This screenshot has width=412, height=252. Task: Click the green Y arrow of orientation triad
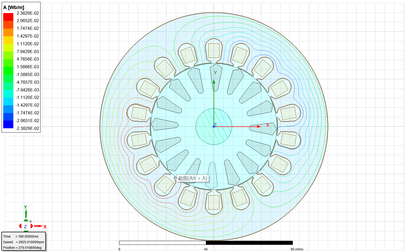tap(26, 212)
